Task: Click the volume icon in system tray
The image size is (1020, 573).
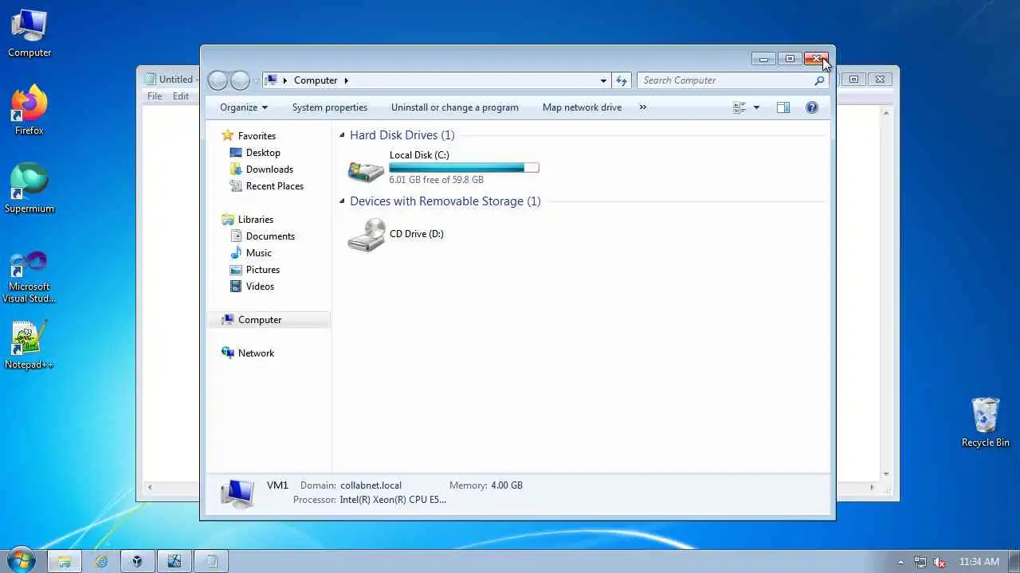Action: [x=940, y=562]
